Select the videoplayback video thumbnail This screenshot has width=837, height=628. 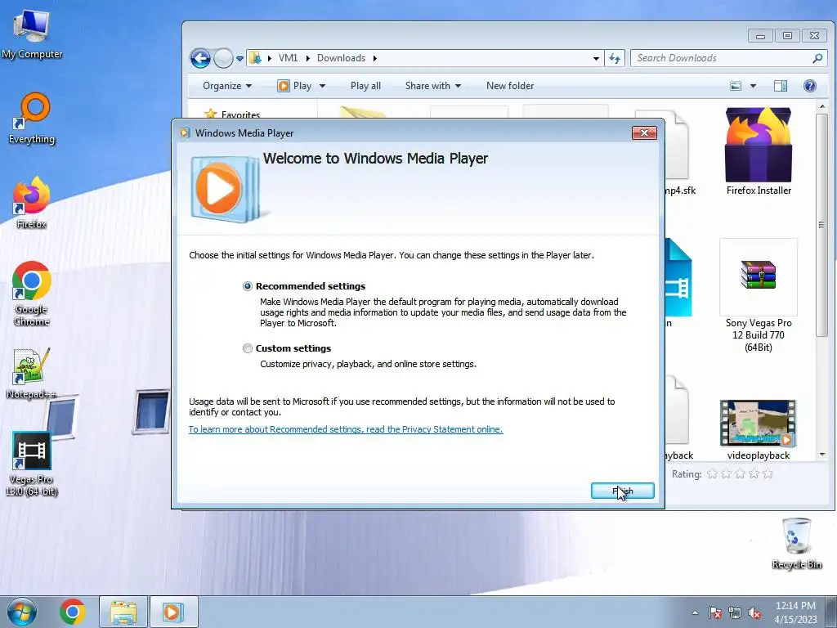coord(758,430)
